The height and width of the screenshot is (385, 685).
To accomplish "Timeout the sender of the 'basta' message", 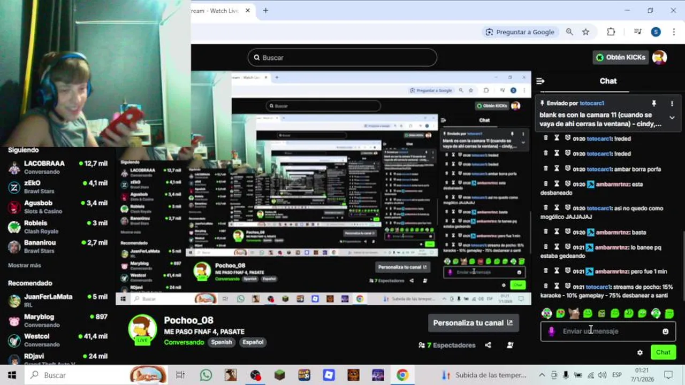I will (x=557, y=232).
